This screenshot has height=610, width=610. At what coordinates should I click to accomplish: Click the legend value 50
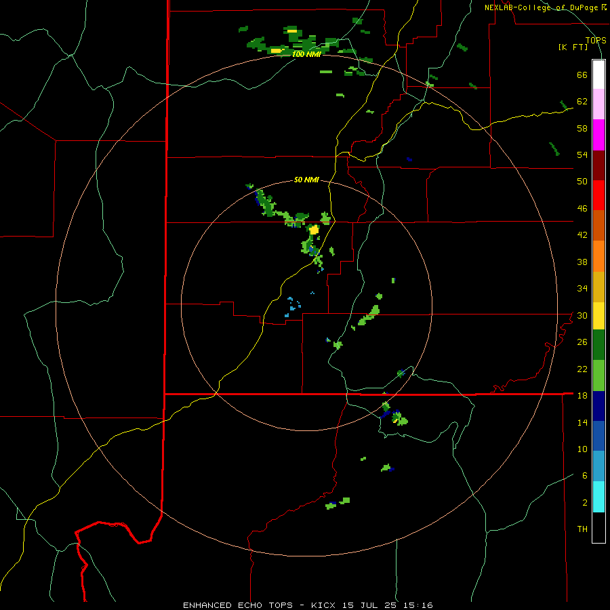click(x=582, y=181)
